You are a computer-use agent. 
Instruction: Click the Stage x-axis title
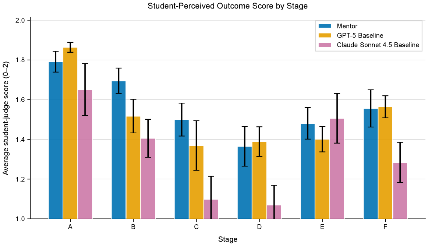[227, 239]
